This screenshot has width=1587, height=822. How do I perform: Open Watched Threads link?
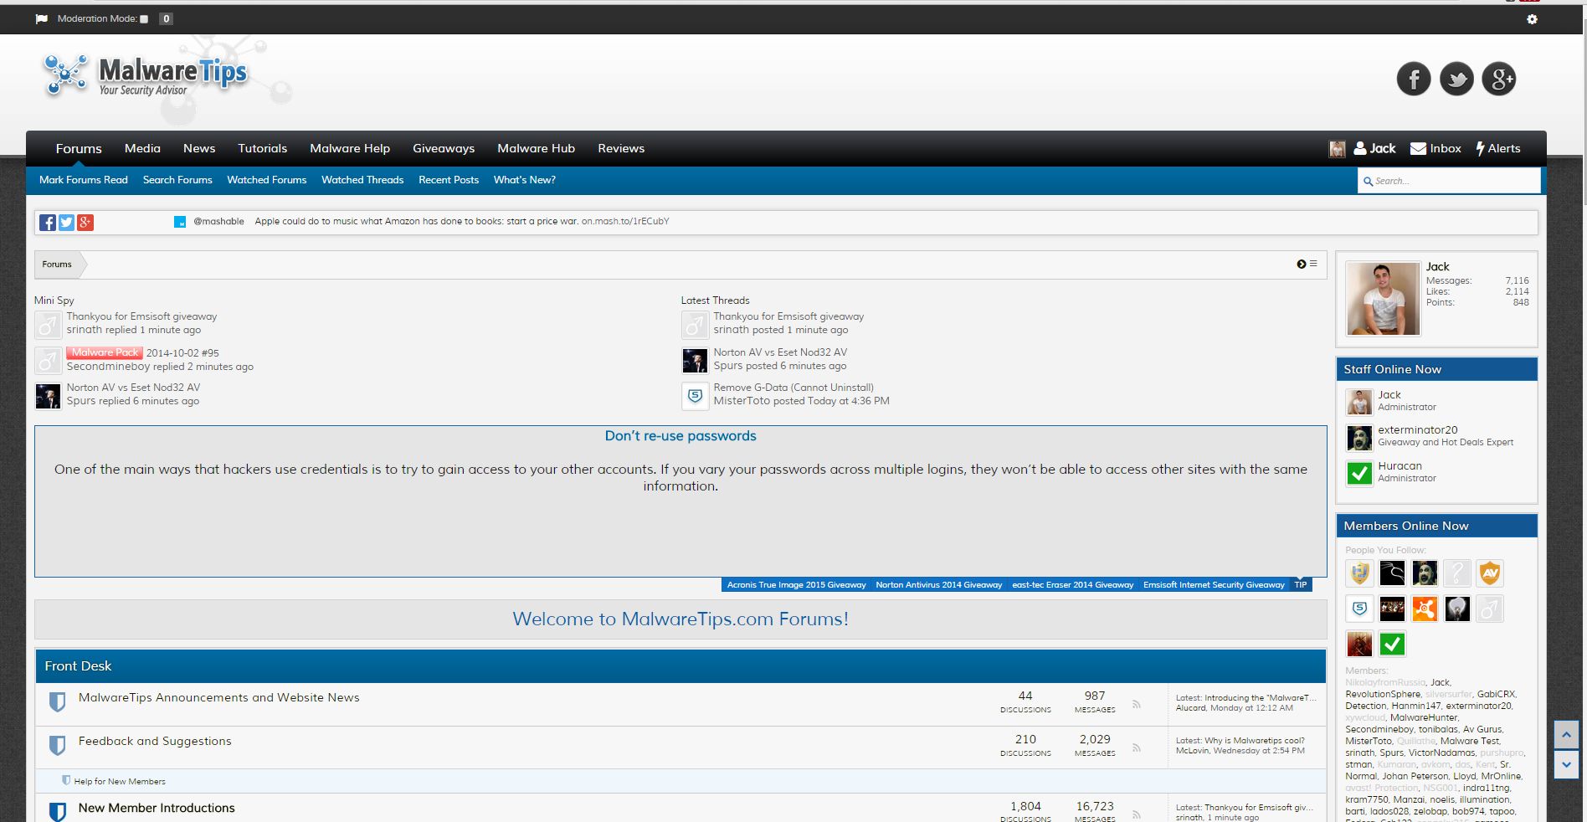pos(362,180)
